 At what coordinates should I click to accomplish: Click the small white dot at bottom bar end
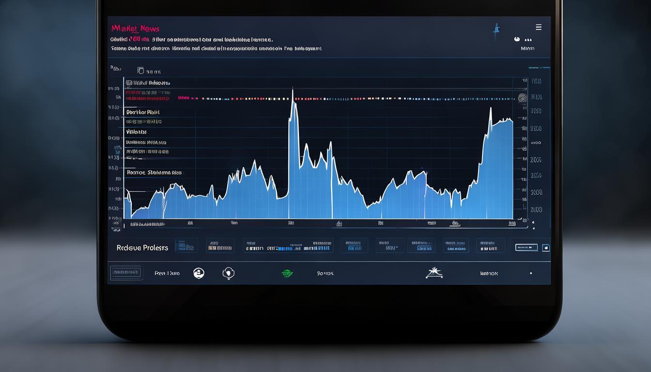[531, 273]
